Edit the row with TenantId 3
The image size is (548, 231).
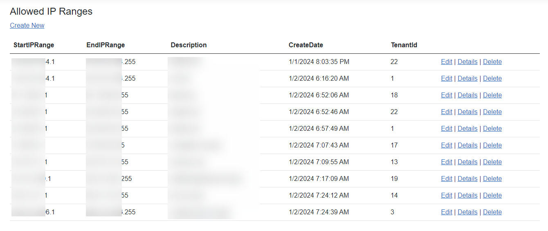click(446, 212)
